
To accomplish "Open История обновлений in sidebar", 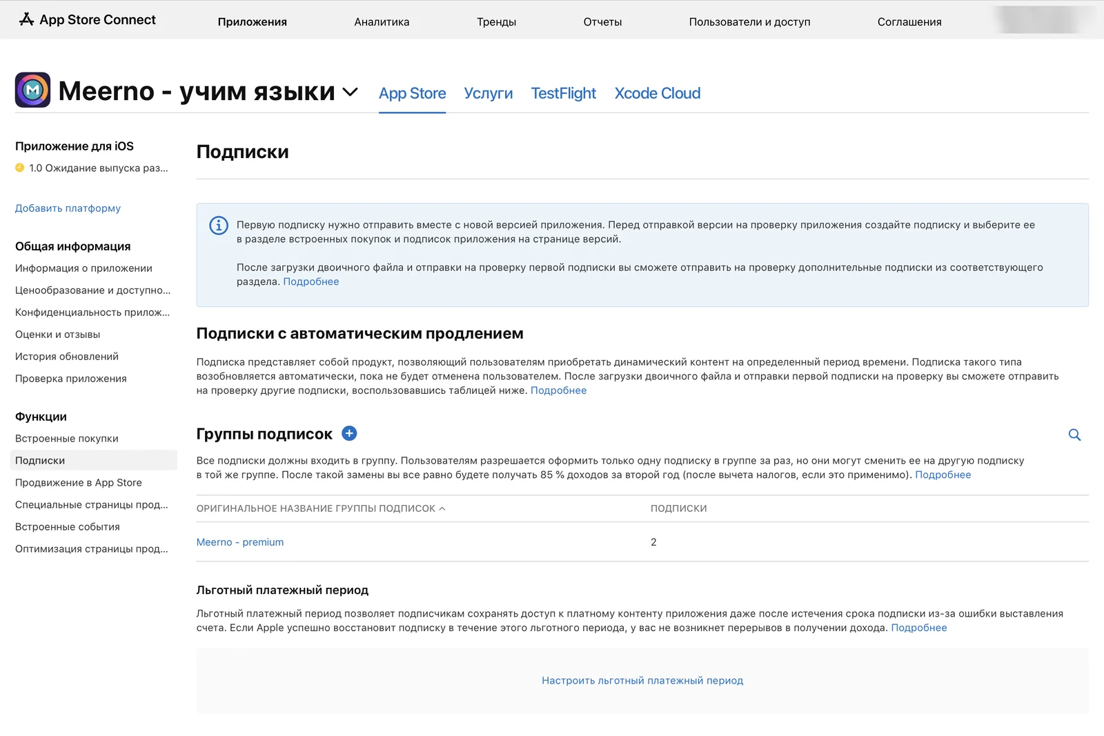I will click(x=67, y=357).
